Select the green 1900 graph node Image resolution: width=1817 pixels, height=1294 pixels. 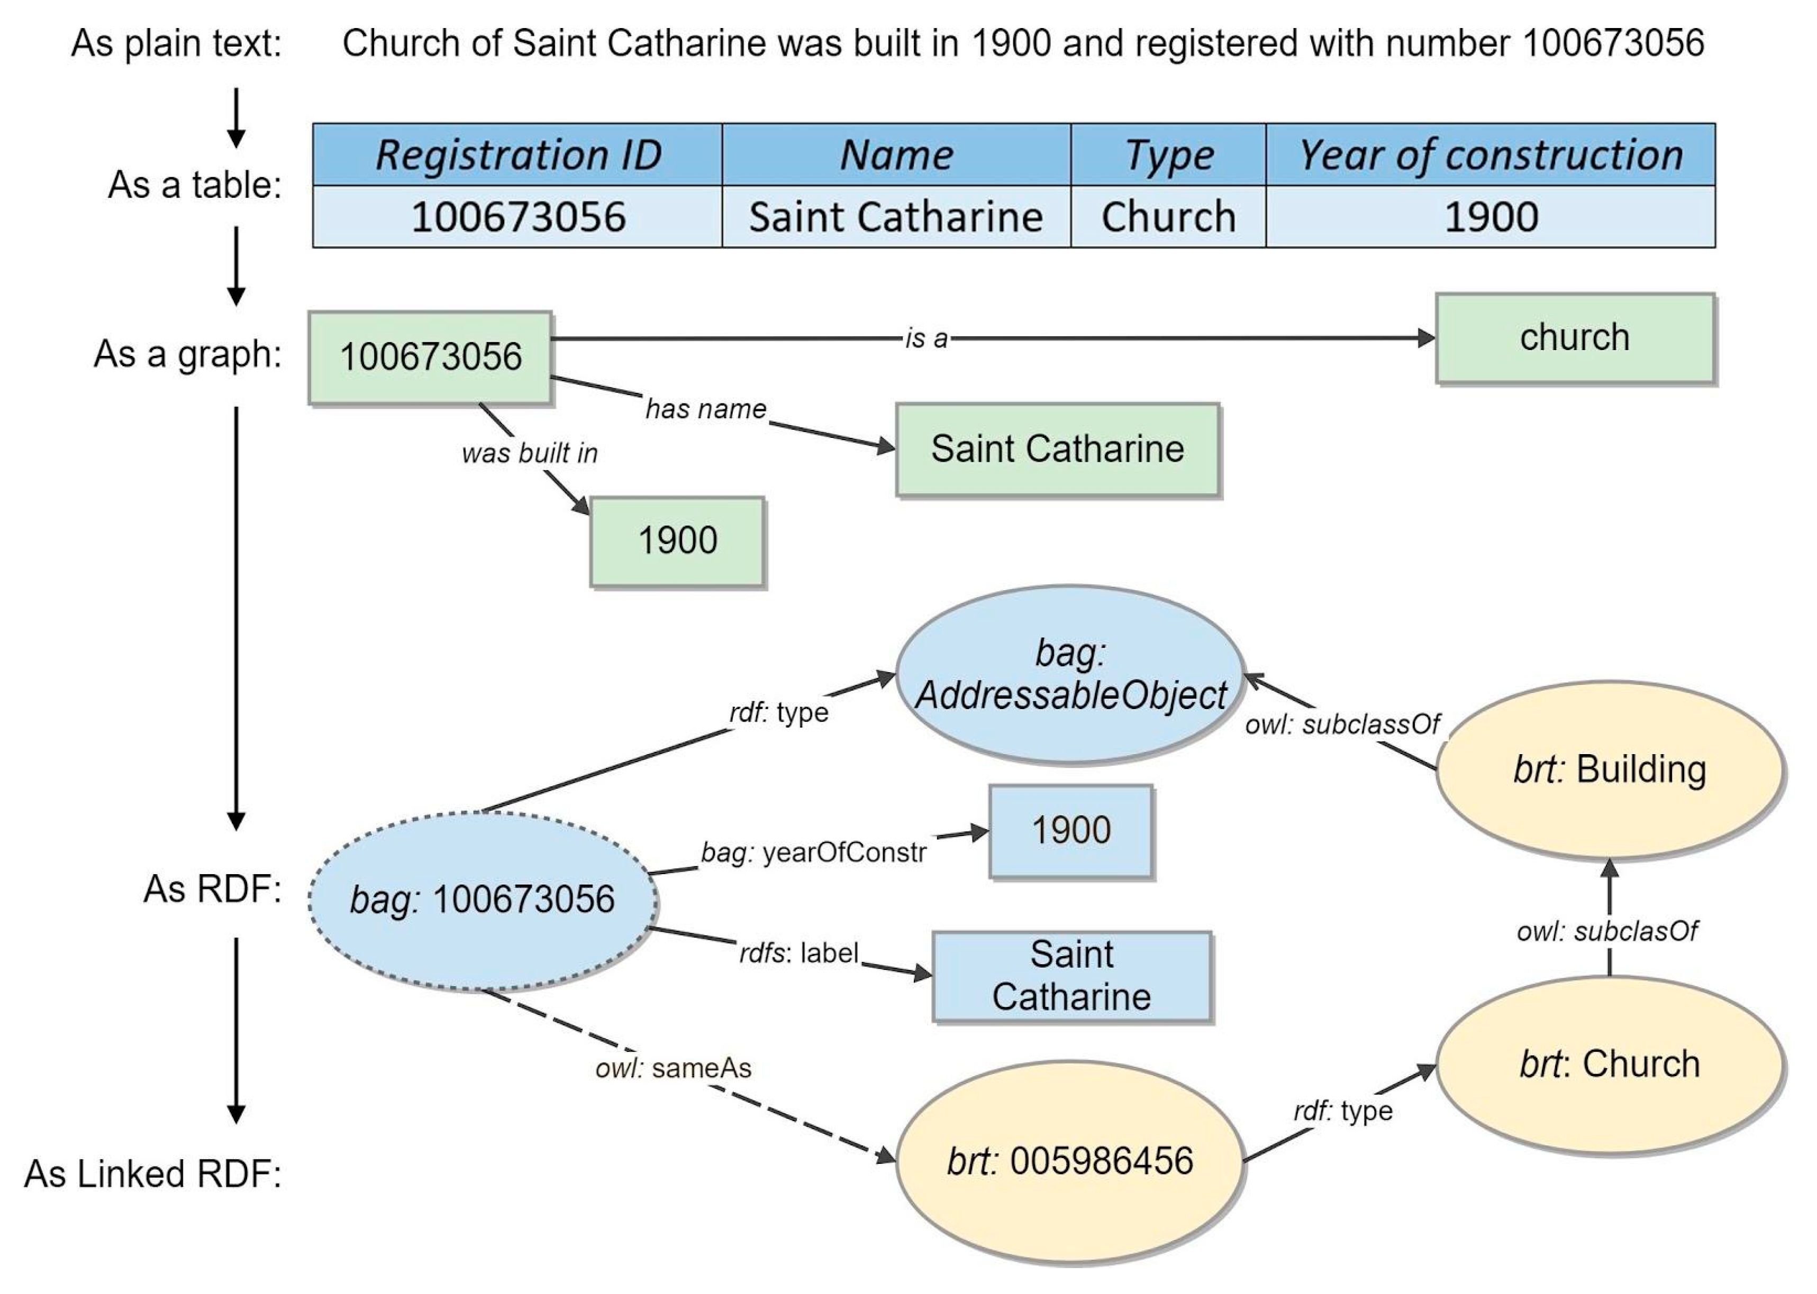point(677,541)
